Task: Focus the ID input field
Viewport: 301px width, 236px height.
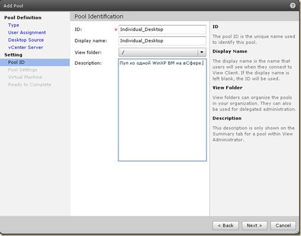Action: pos(162,30)
